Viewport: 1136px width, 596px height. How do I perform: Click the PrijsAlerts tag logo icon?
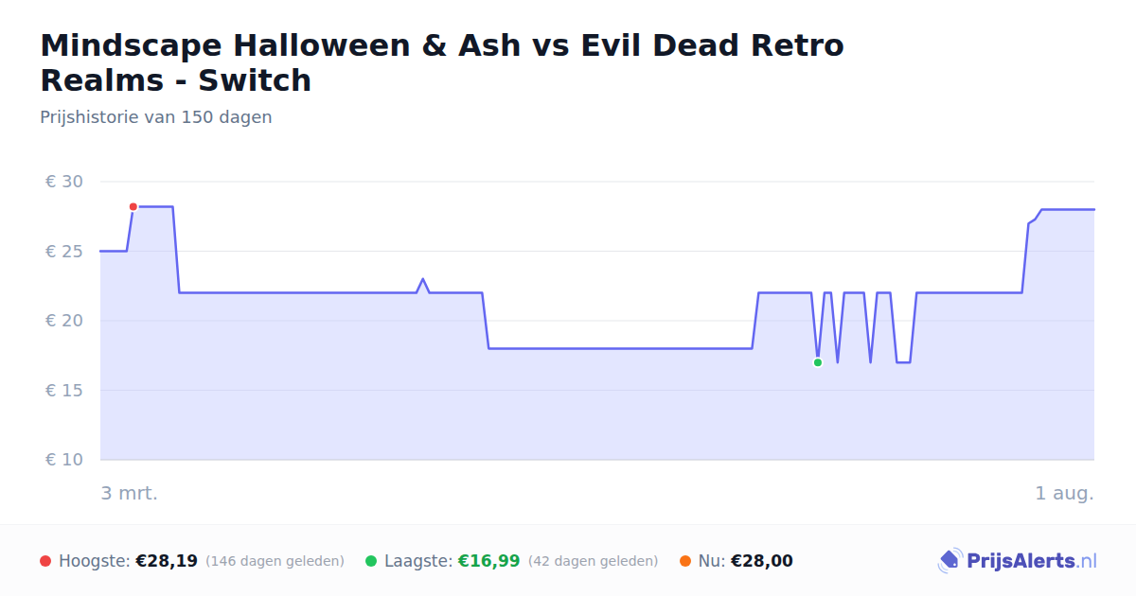pyautogui.click(x=950, y=561)
